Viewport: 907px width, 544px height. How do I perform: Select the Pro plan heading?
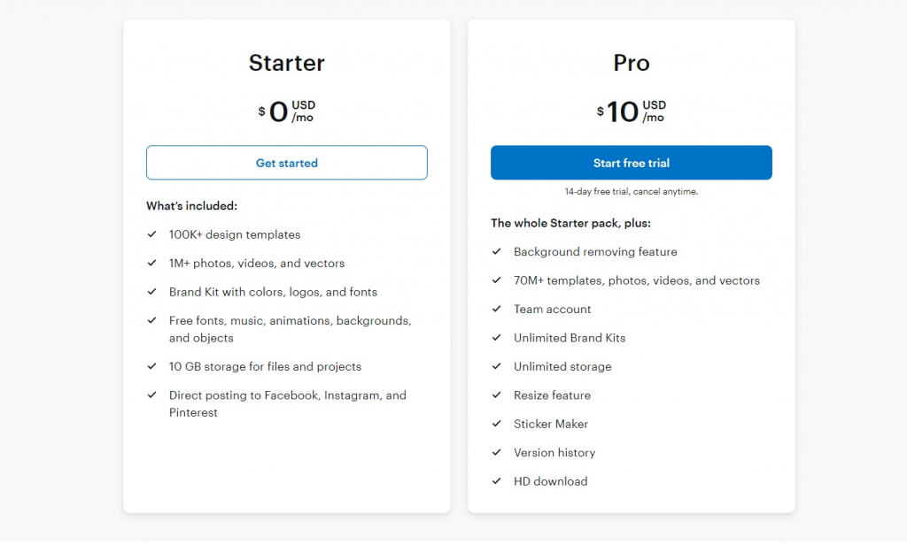631,63
